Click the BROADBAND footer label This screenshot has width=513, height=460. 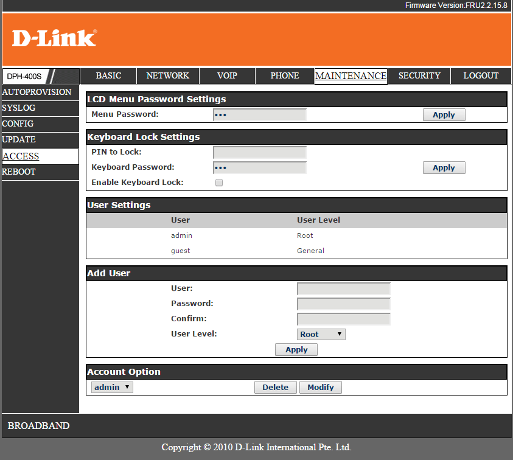tap(38, 426)
